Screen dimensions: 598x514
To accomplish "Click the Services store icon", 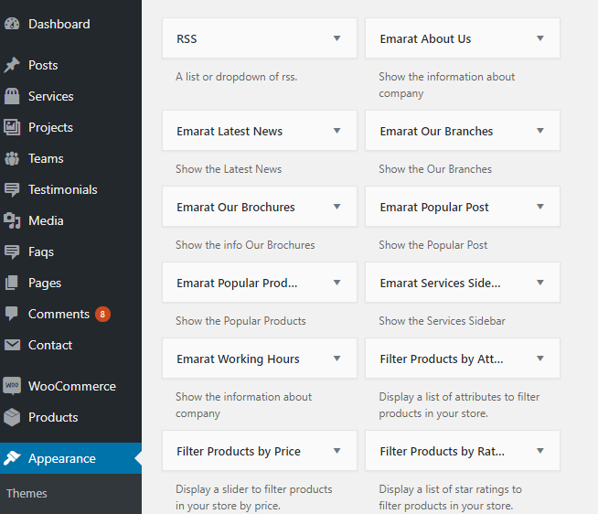I will pyautogui.click(x=12, y=96).
